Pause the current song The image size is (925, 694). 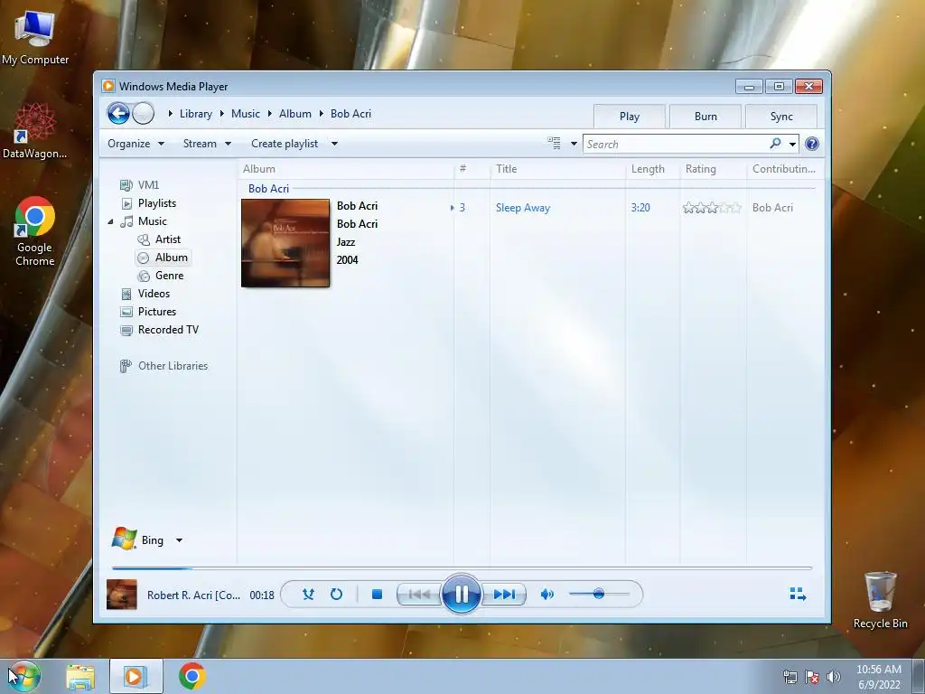click(x=462, y=594)
